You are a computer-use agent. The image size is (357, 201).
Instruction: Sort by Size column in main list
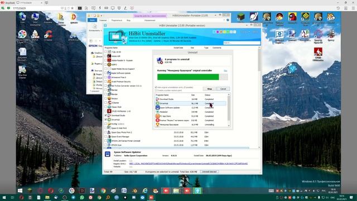(x=192, y=48)
